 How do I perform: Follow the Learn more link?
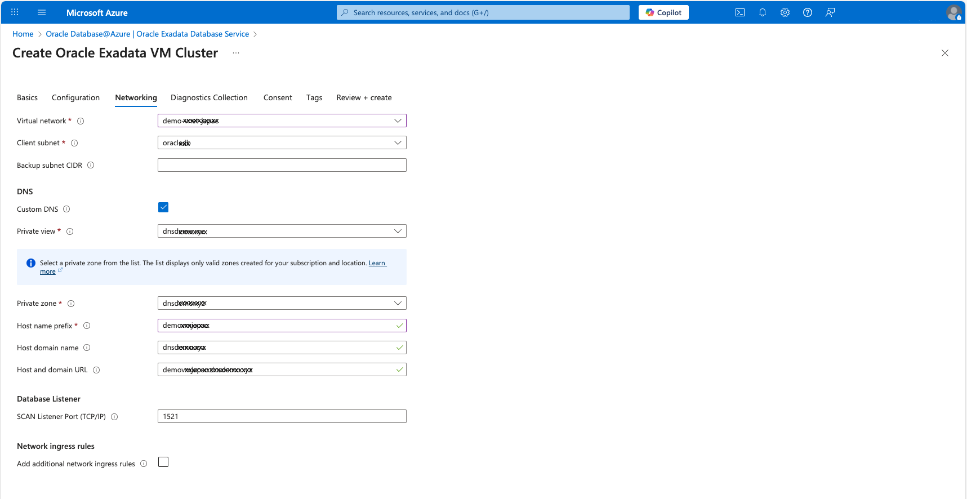point(377,263)
